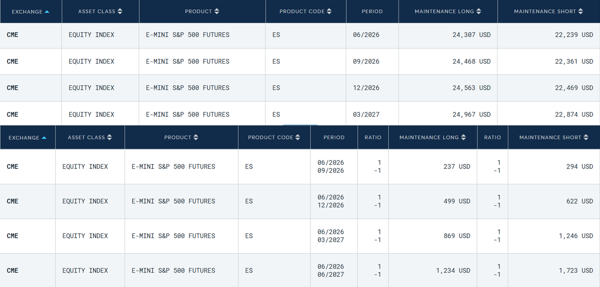
Task: Click first Ratio column header in spread table
Action: pyautogui.click(x=373, y=137)
